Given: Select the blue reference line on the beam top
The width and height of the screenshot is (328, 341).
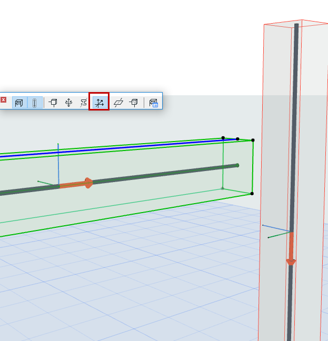Looking at the screenshot, I should coord(118,148).
